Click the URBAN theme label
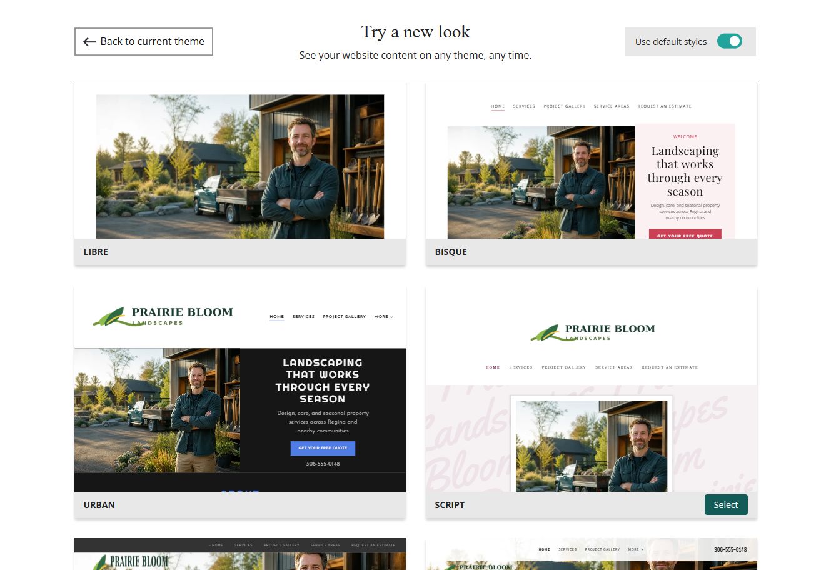This screenshot has height=570, width=831. tap(99, 505)
